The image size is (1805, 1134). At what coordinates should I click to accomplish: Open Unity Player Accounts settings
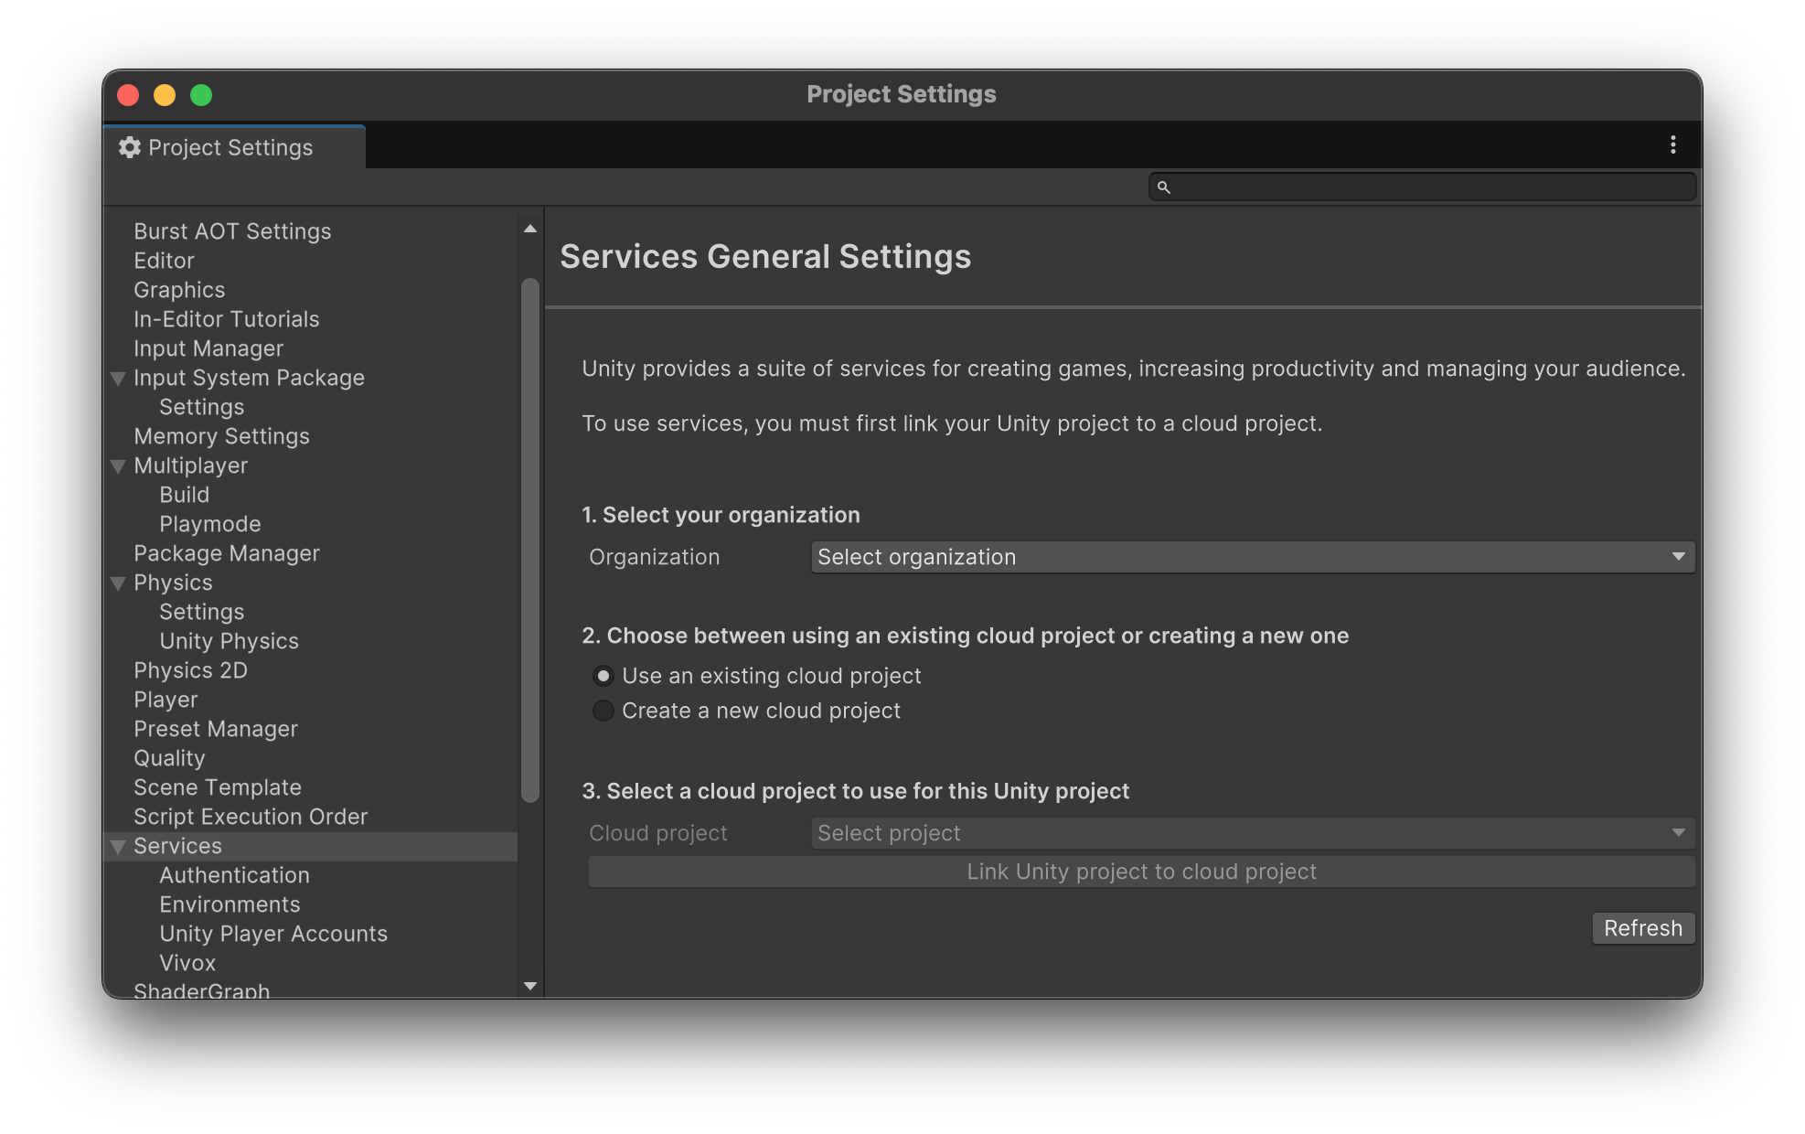(x=273, y=934)
